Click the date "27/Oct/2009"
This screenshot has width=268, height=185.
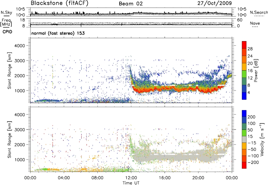pyautogui.click(x=215, y=3)
